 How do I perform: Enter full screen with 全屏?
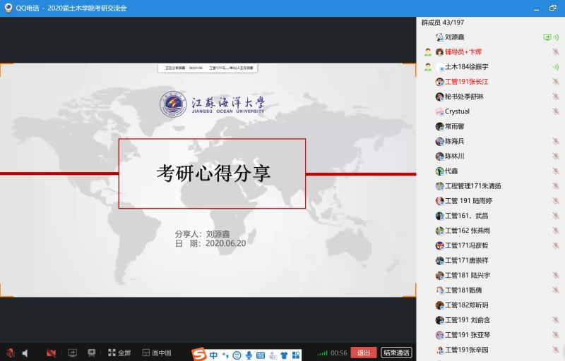pos(119,353)
